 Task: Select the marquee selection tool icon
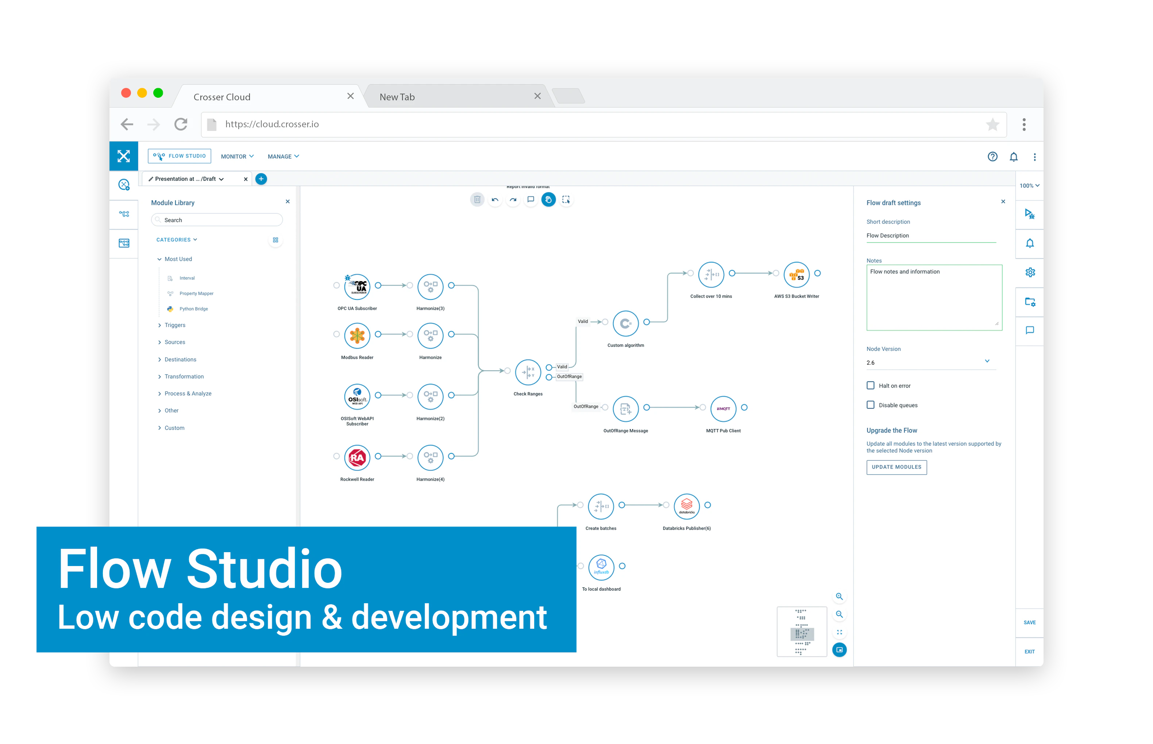coord(566,199)
